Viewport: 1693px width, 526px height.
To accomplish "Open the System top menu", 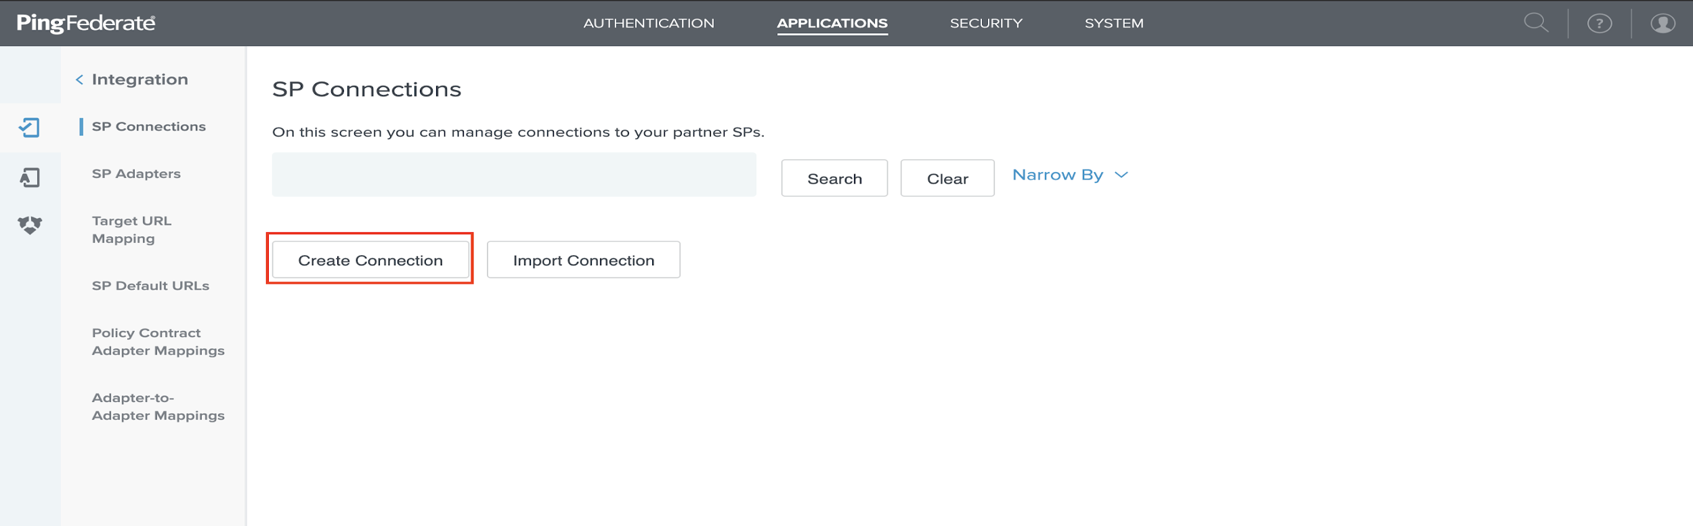I will tap(1113, 23).
